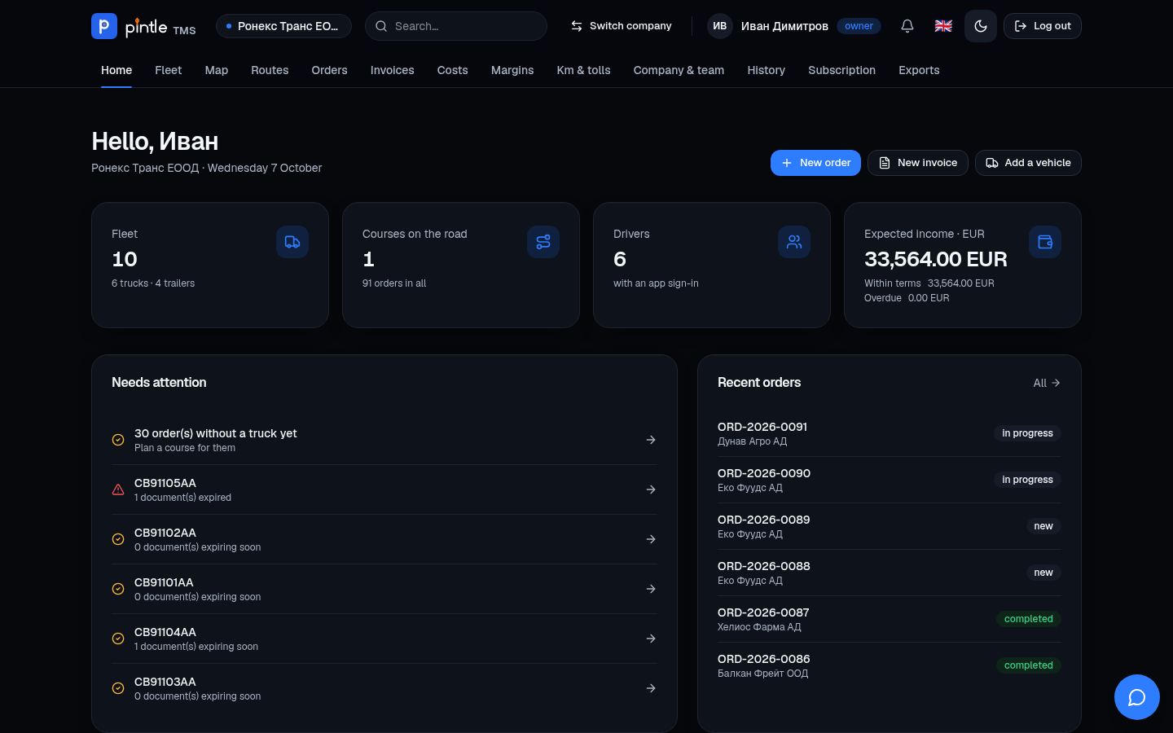
Task: Open the Company & team tab
Action: tap(679, 70)
